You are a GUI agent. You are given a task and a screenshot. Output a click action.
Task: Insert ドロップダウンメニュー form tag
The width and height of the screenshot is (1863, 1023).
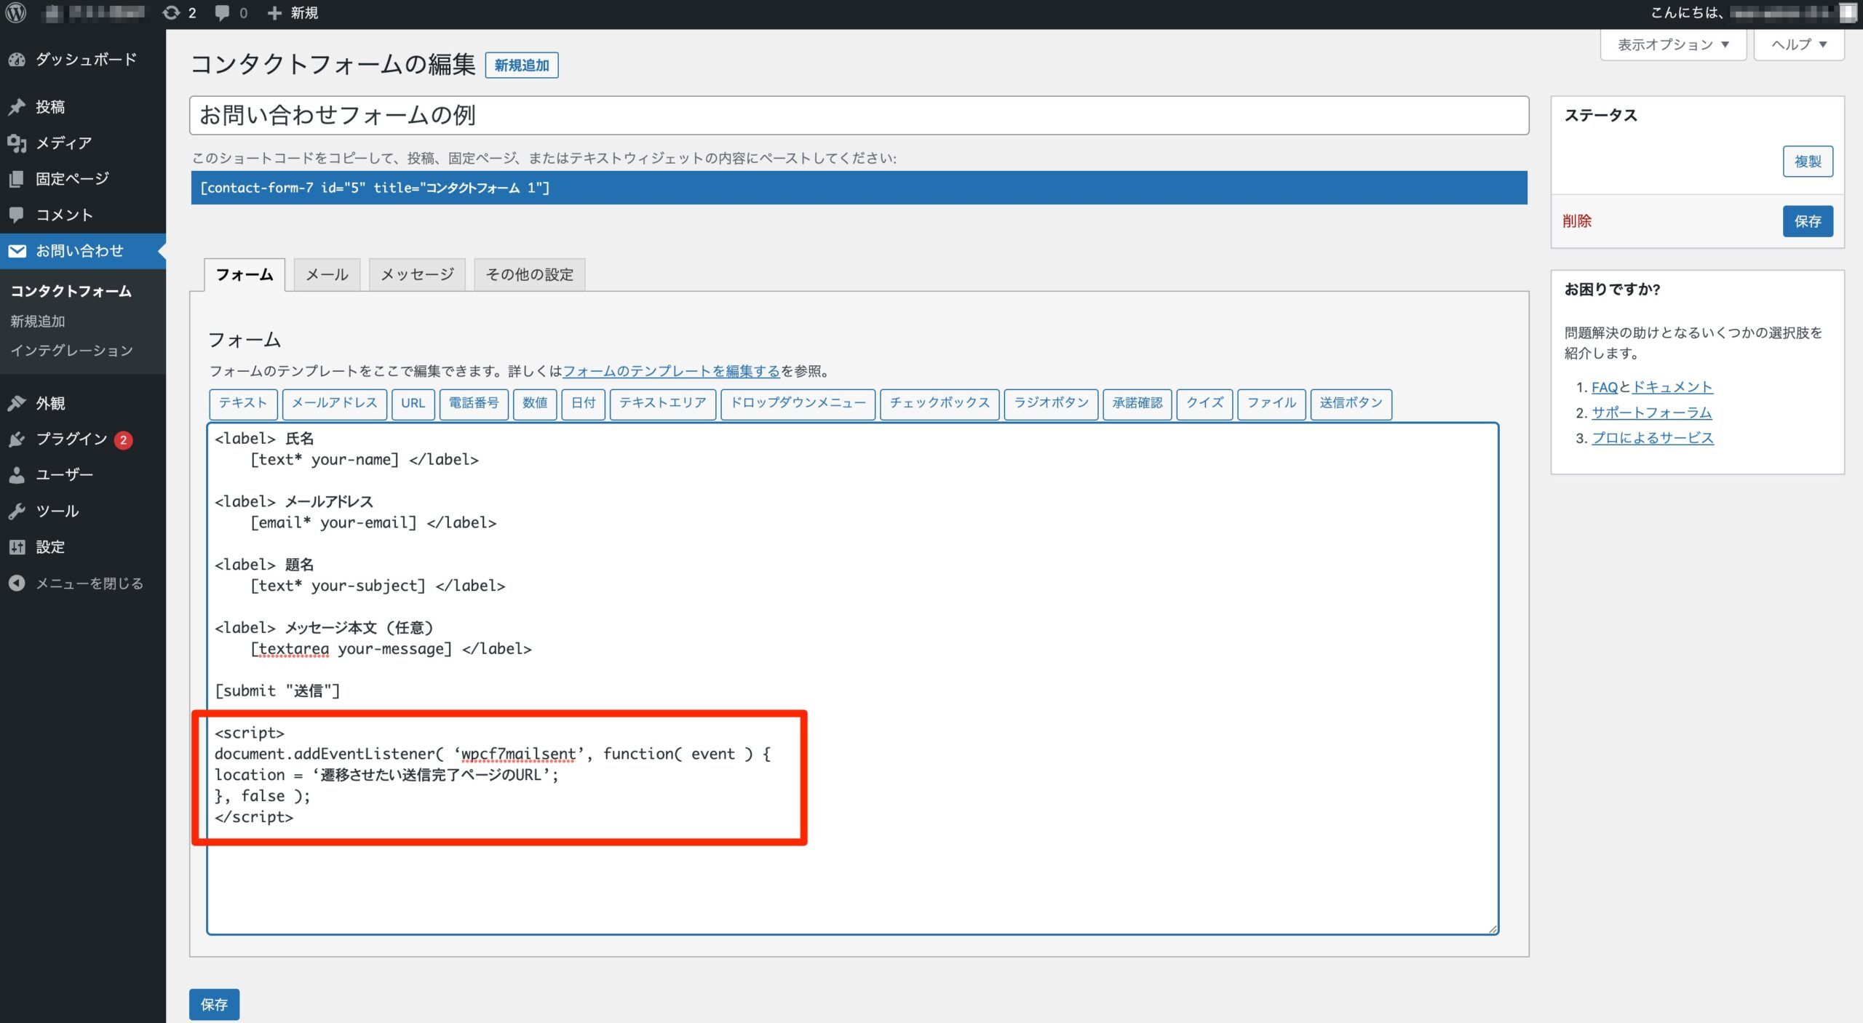pos(798,403)
